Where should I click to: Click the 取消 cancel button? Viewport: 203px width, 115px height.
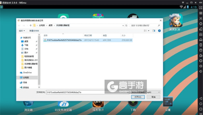click(154, 97)
